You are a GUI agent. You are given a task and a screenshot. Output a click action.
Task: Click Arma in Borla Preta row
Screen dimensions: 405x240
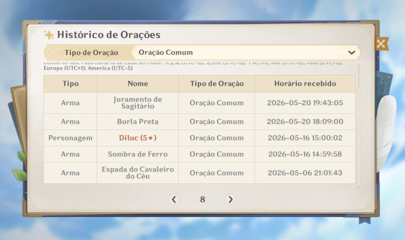point(70,122)
